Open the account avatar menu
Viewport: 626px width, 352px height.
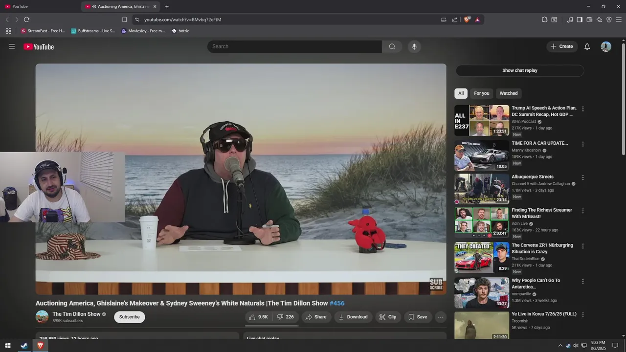(606, 46)
